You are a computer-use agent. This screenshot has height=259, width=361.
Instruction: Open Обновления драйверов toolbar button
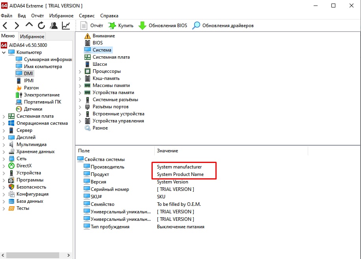(223, 26)
